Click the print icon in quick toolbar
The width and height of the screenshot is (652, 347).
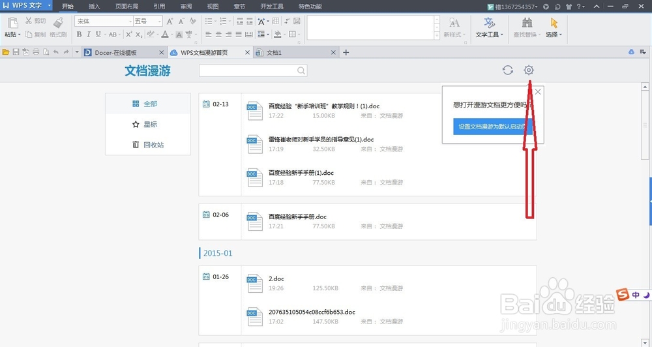[x=36, y=52]
